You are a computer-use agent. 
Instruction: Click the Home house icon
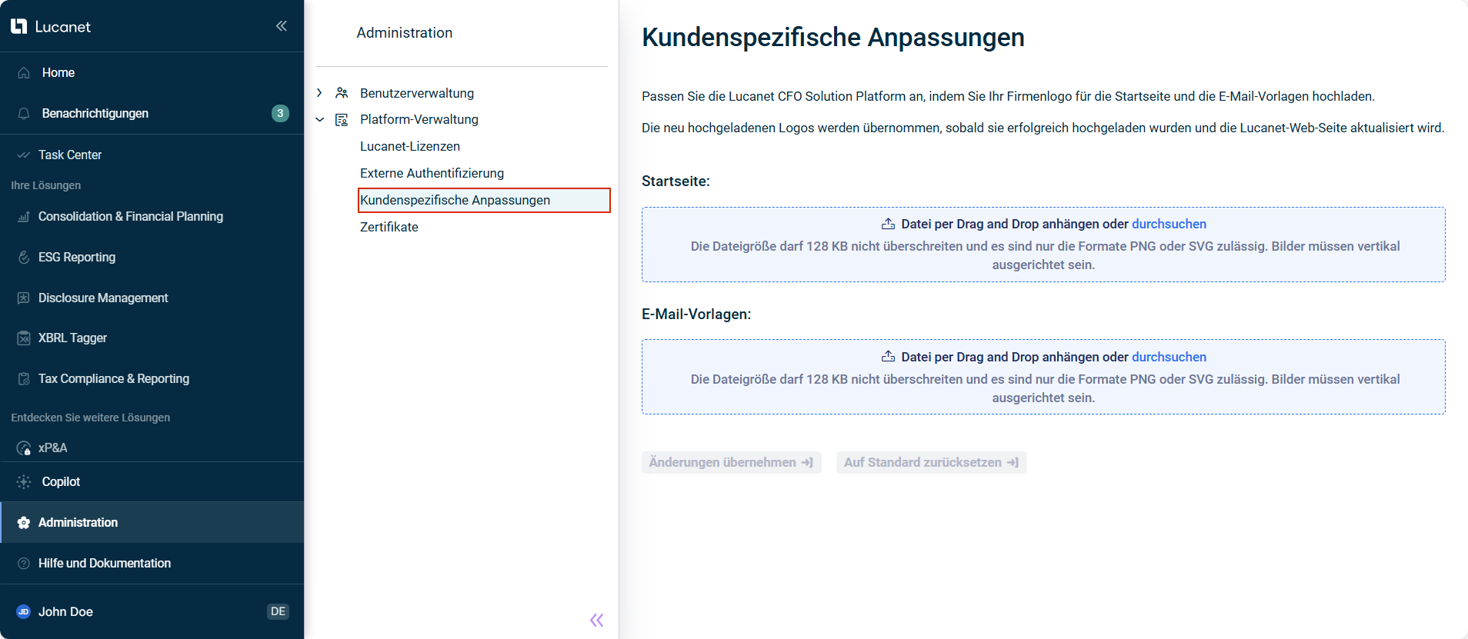point(24,72)
